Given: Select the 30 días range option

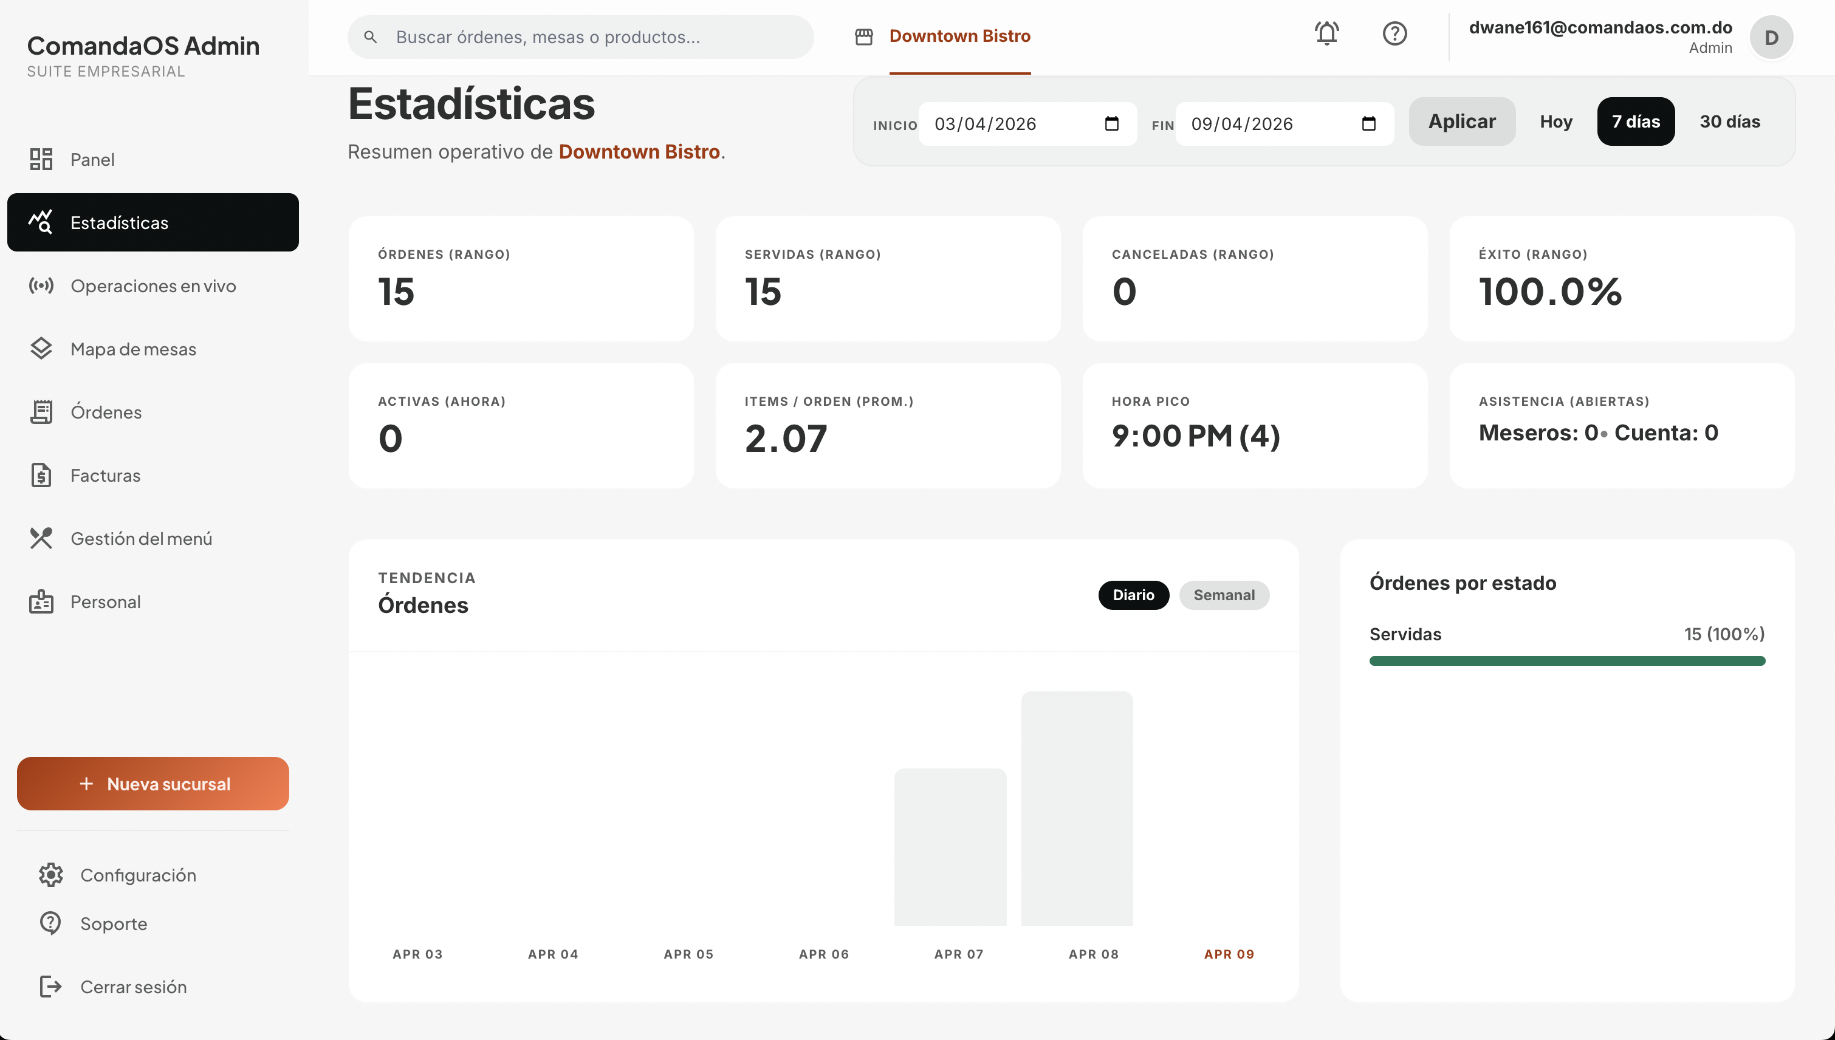Looking at the screenshot, I should pos(1729,121).
